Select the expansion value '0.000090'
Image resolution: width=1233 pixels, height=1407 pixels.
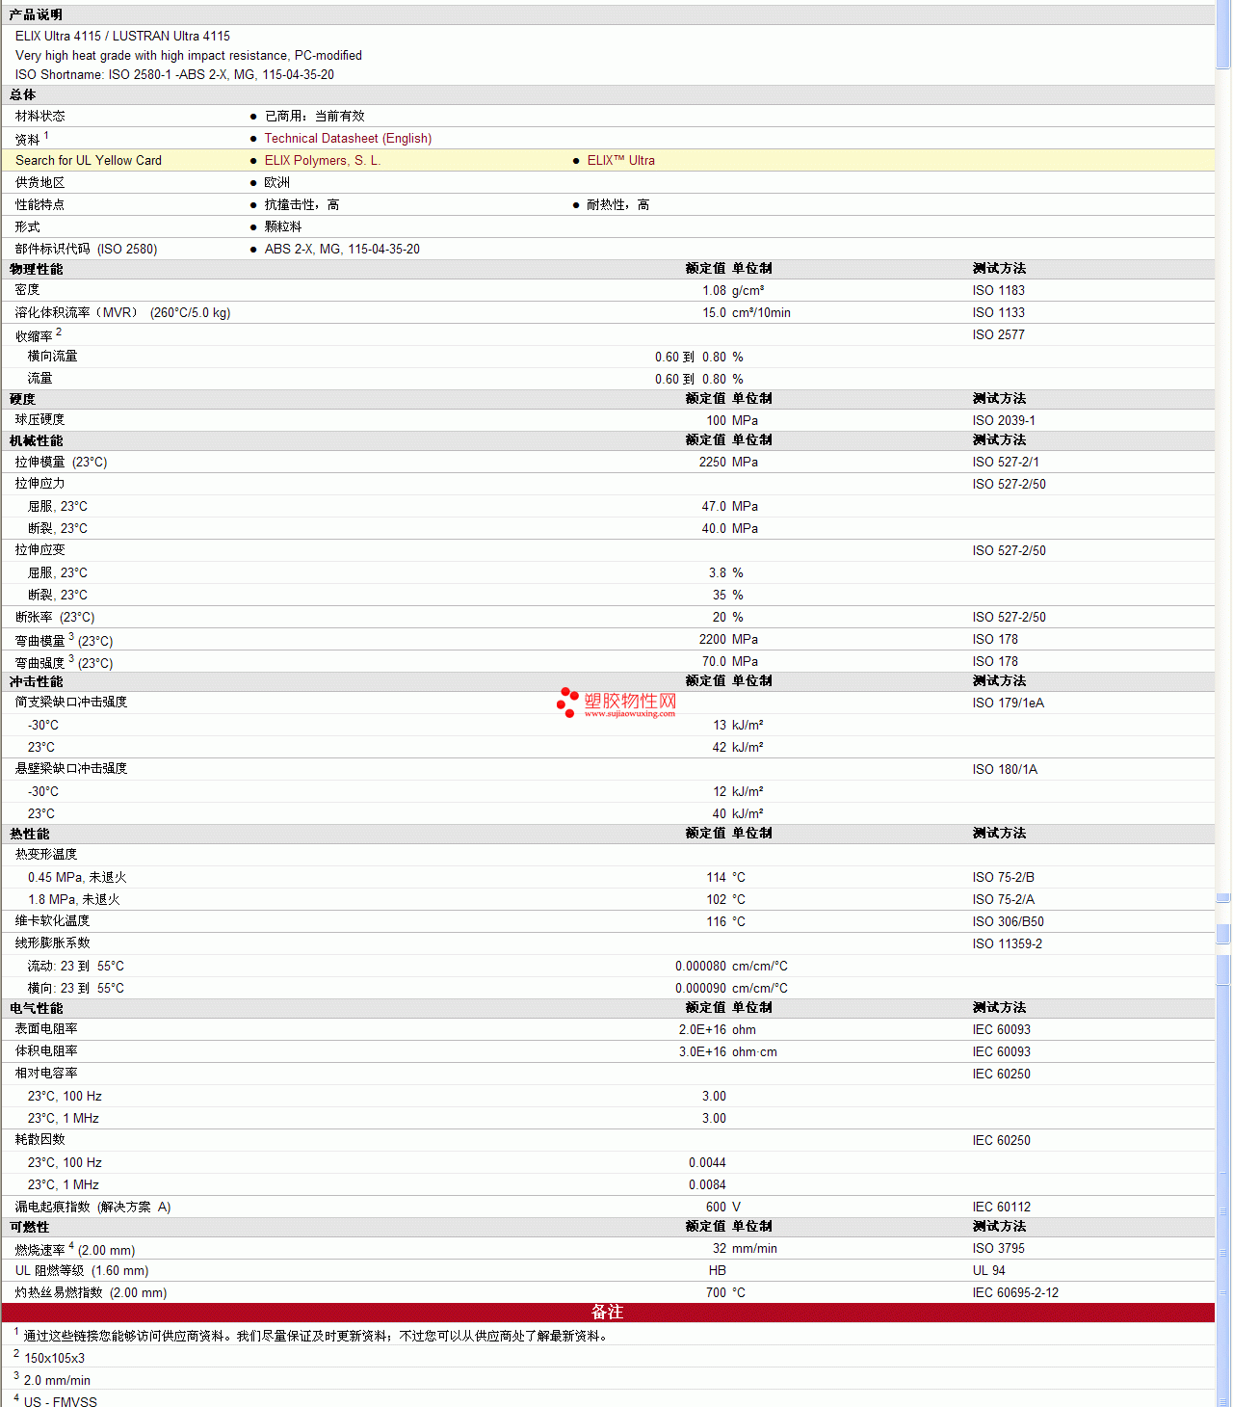point(700,989)
